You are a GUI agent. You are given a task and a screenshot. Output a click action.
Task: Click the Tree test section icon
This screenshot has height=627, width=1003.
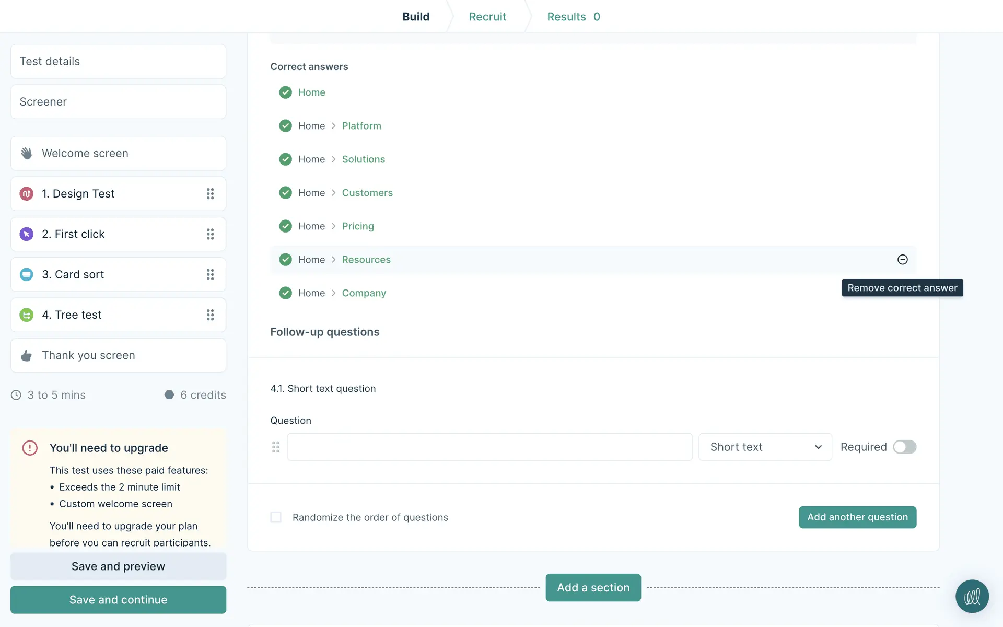tap(27, 315)
